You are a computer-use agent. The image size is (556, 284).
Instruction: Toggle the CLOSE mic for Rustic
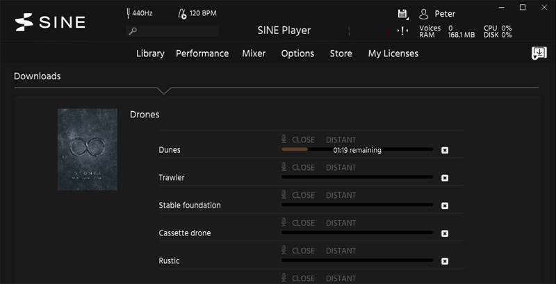298,251
